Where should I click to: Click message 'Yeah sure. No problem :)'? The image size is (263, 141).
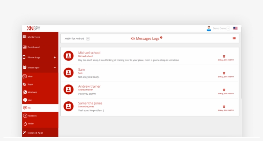pyautogui.click(x=91, y=110)
